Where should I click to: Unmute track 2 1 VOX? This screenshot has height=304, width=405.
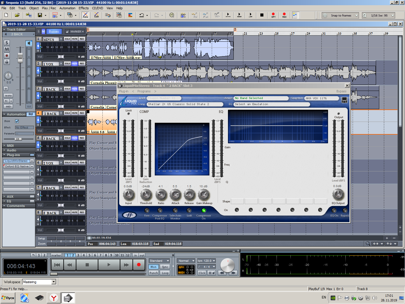(x=75, y=63)
